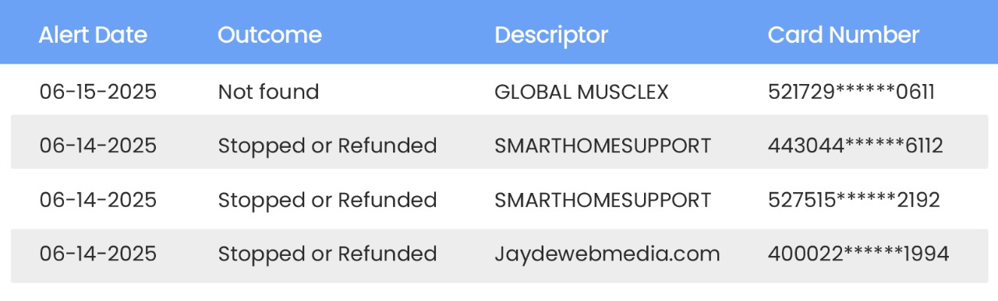Click Stopped or Refunded in card 443044 row
Screen dimensions: 998x301
(x=327, y=145)
